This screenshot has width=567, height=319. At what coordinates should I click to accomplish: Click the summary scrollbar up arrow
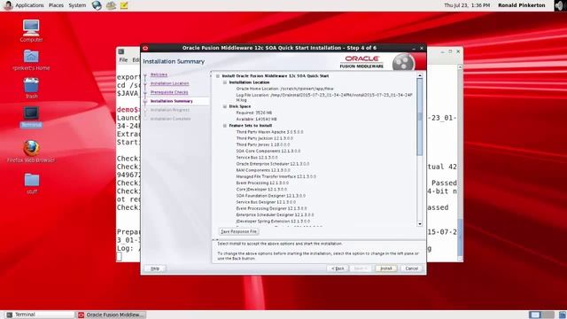[419, 76]
